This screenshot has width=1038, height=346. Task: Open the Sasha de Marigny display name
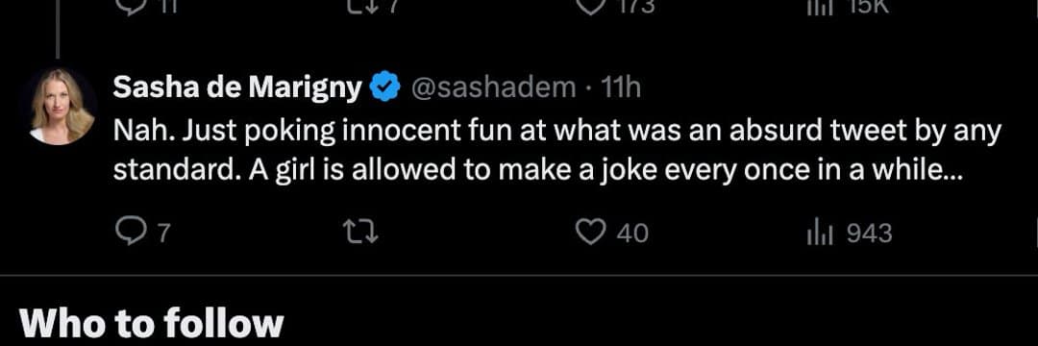pos(237,87)
